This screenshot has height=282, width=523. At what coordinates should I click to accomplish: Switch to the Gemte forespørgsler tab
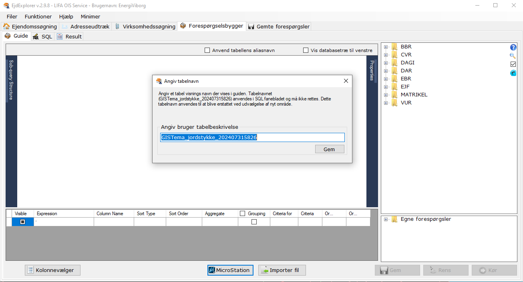click(280, 26)
